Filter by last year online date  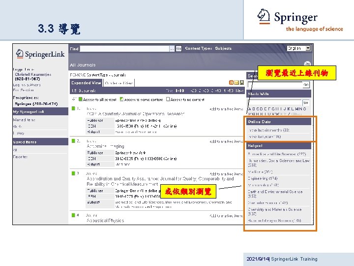[x=265, y=136]
